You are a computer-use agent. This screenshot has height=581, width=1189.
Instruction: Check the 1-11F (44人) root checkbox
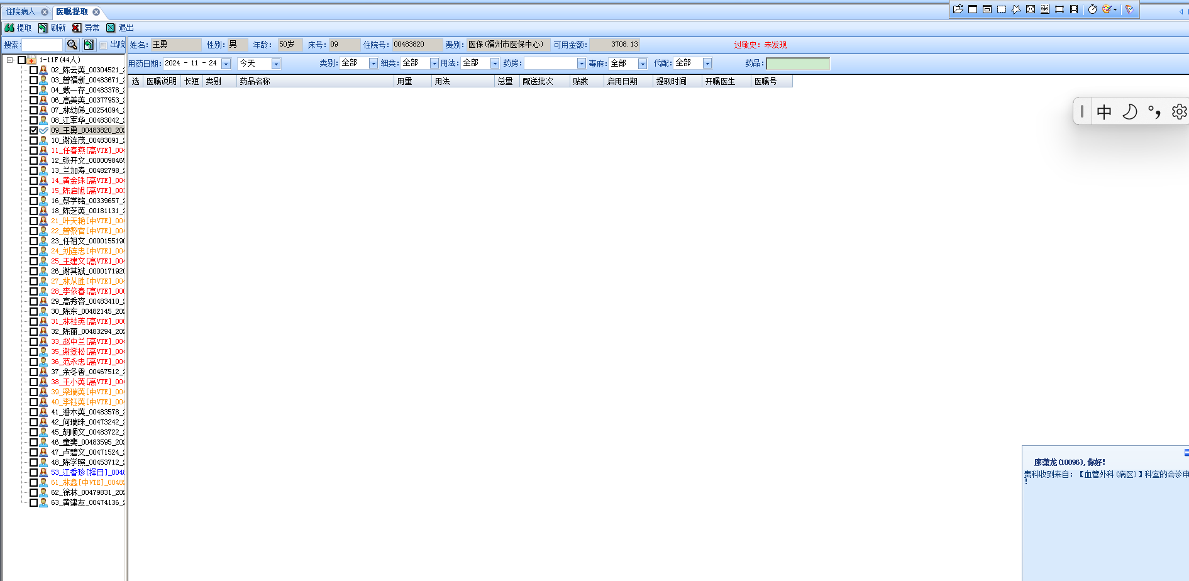(21, 60)
